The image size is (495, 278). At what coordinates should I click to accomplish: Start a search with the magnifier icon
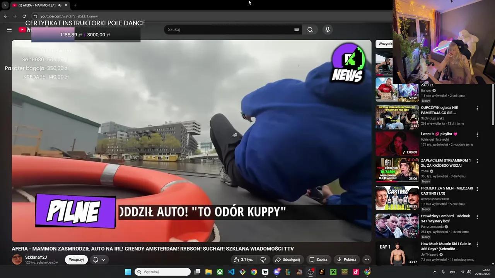[x=310, y=29]
